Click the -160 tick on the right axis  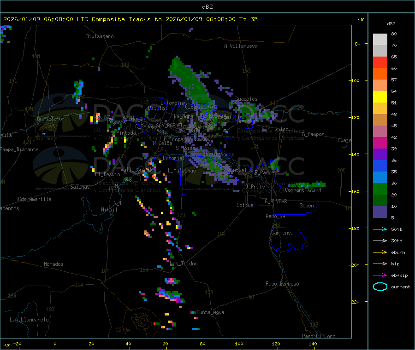tap(355, 191)
